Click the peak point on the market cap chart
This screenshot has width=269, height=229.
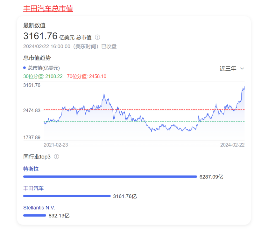pyautogui.click(x=244, y=86)
